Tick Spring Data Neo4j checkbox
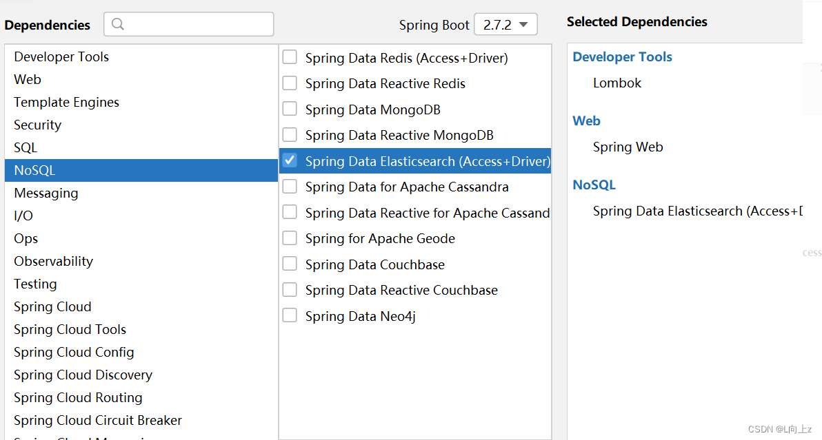Screen dimensions: 822x440 (x=290, y=315)
